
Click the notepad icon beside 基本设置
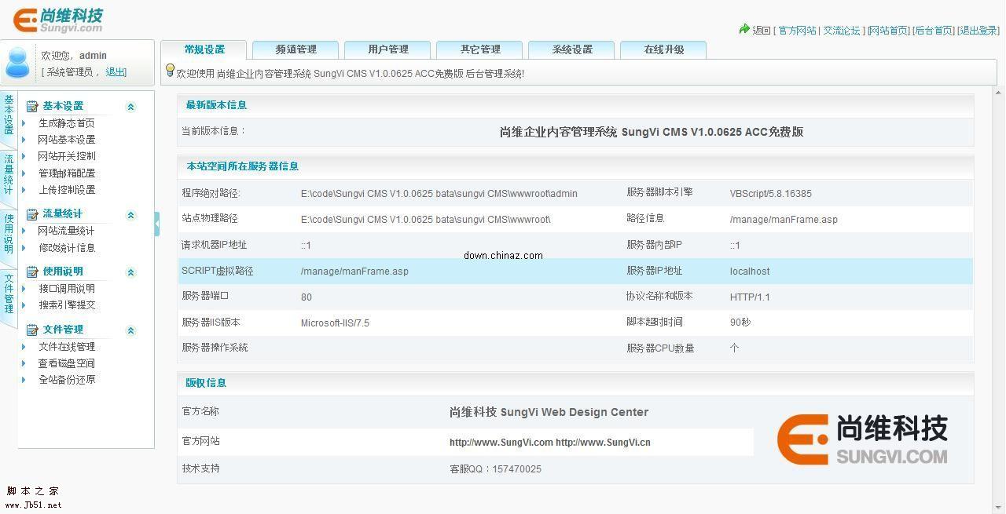click(31, 105)
